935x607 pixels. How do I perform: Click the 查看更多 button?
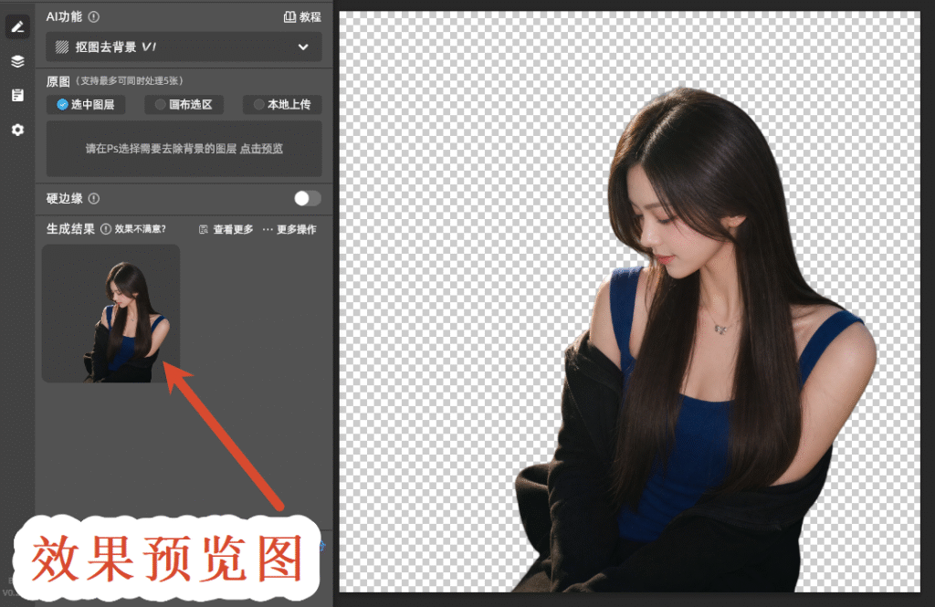tap(226, 229)
